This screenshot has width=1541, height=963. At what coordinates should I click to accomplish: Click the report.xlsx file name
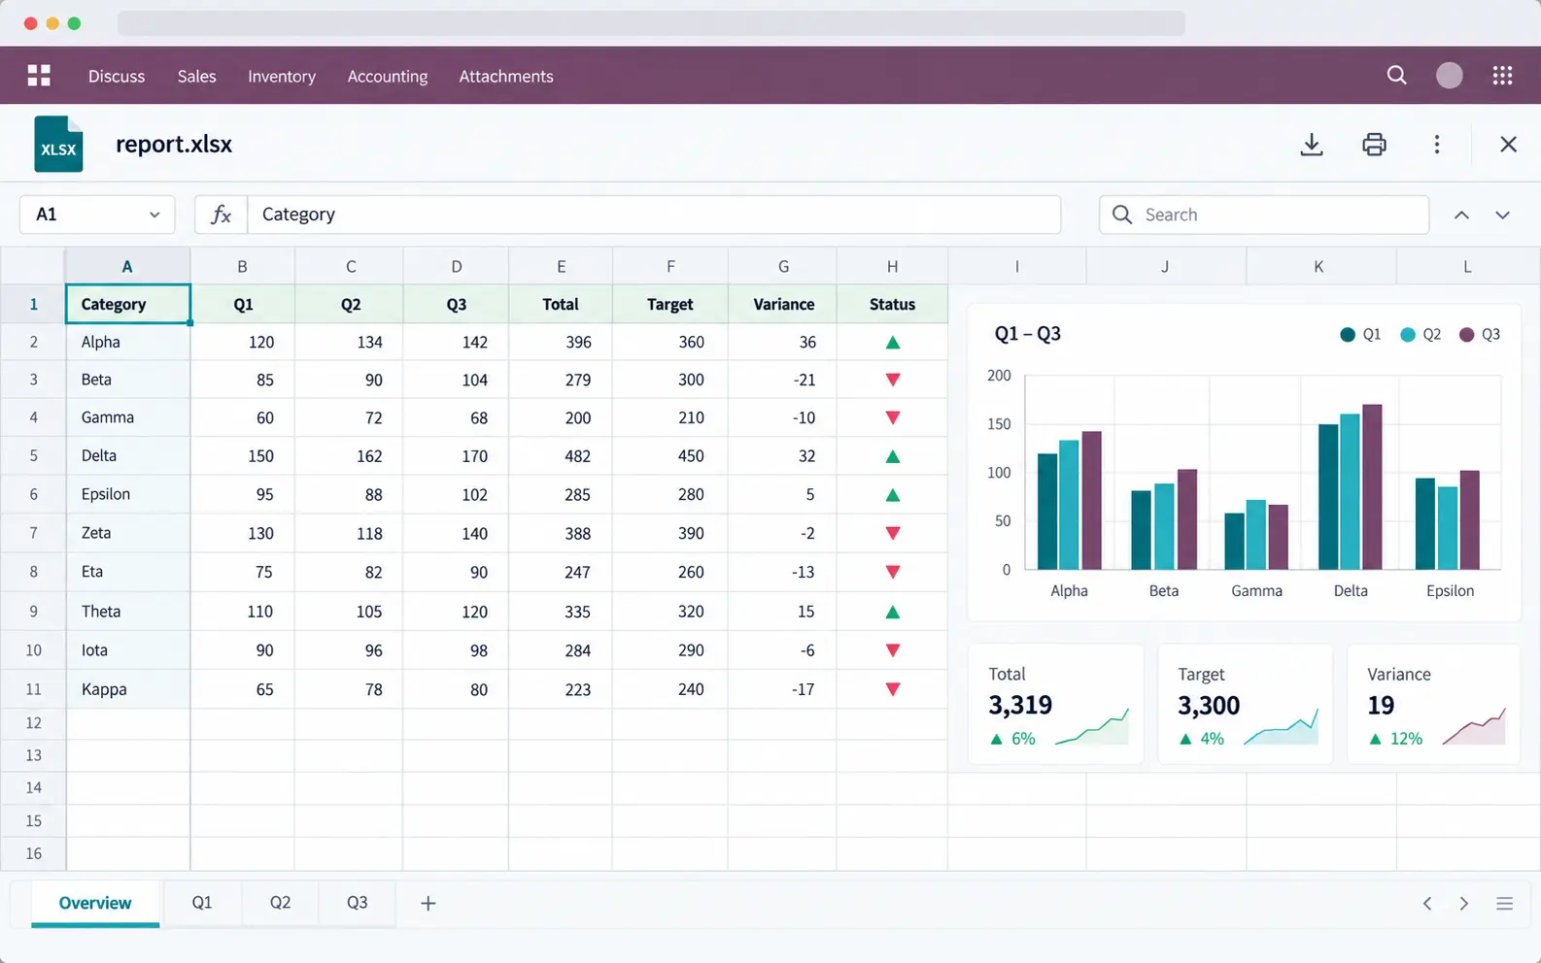[x=174, y=144]
